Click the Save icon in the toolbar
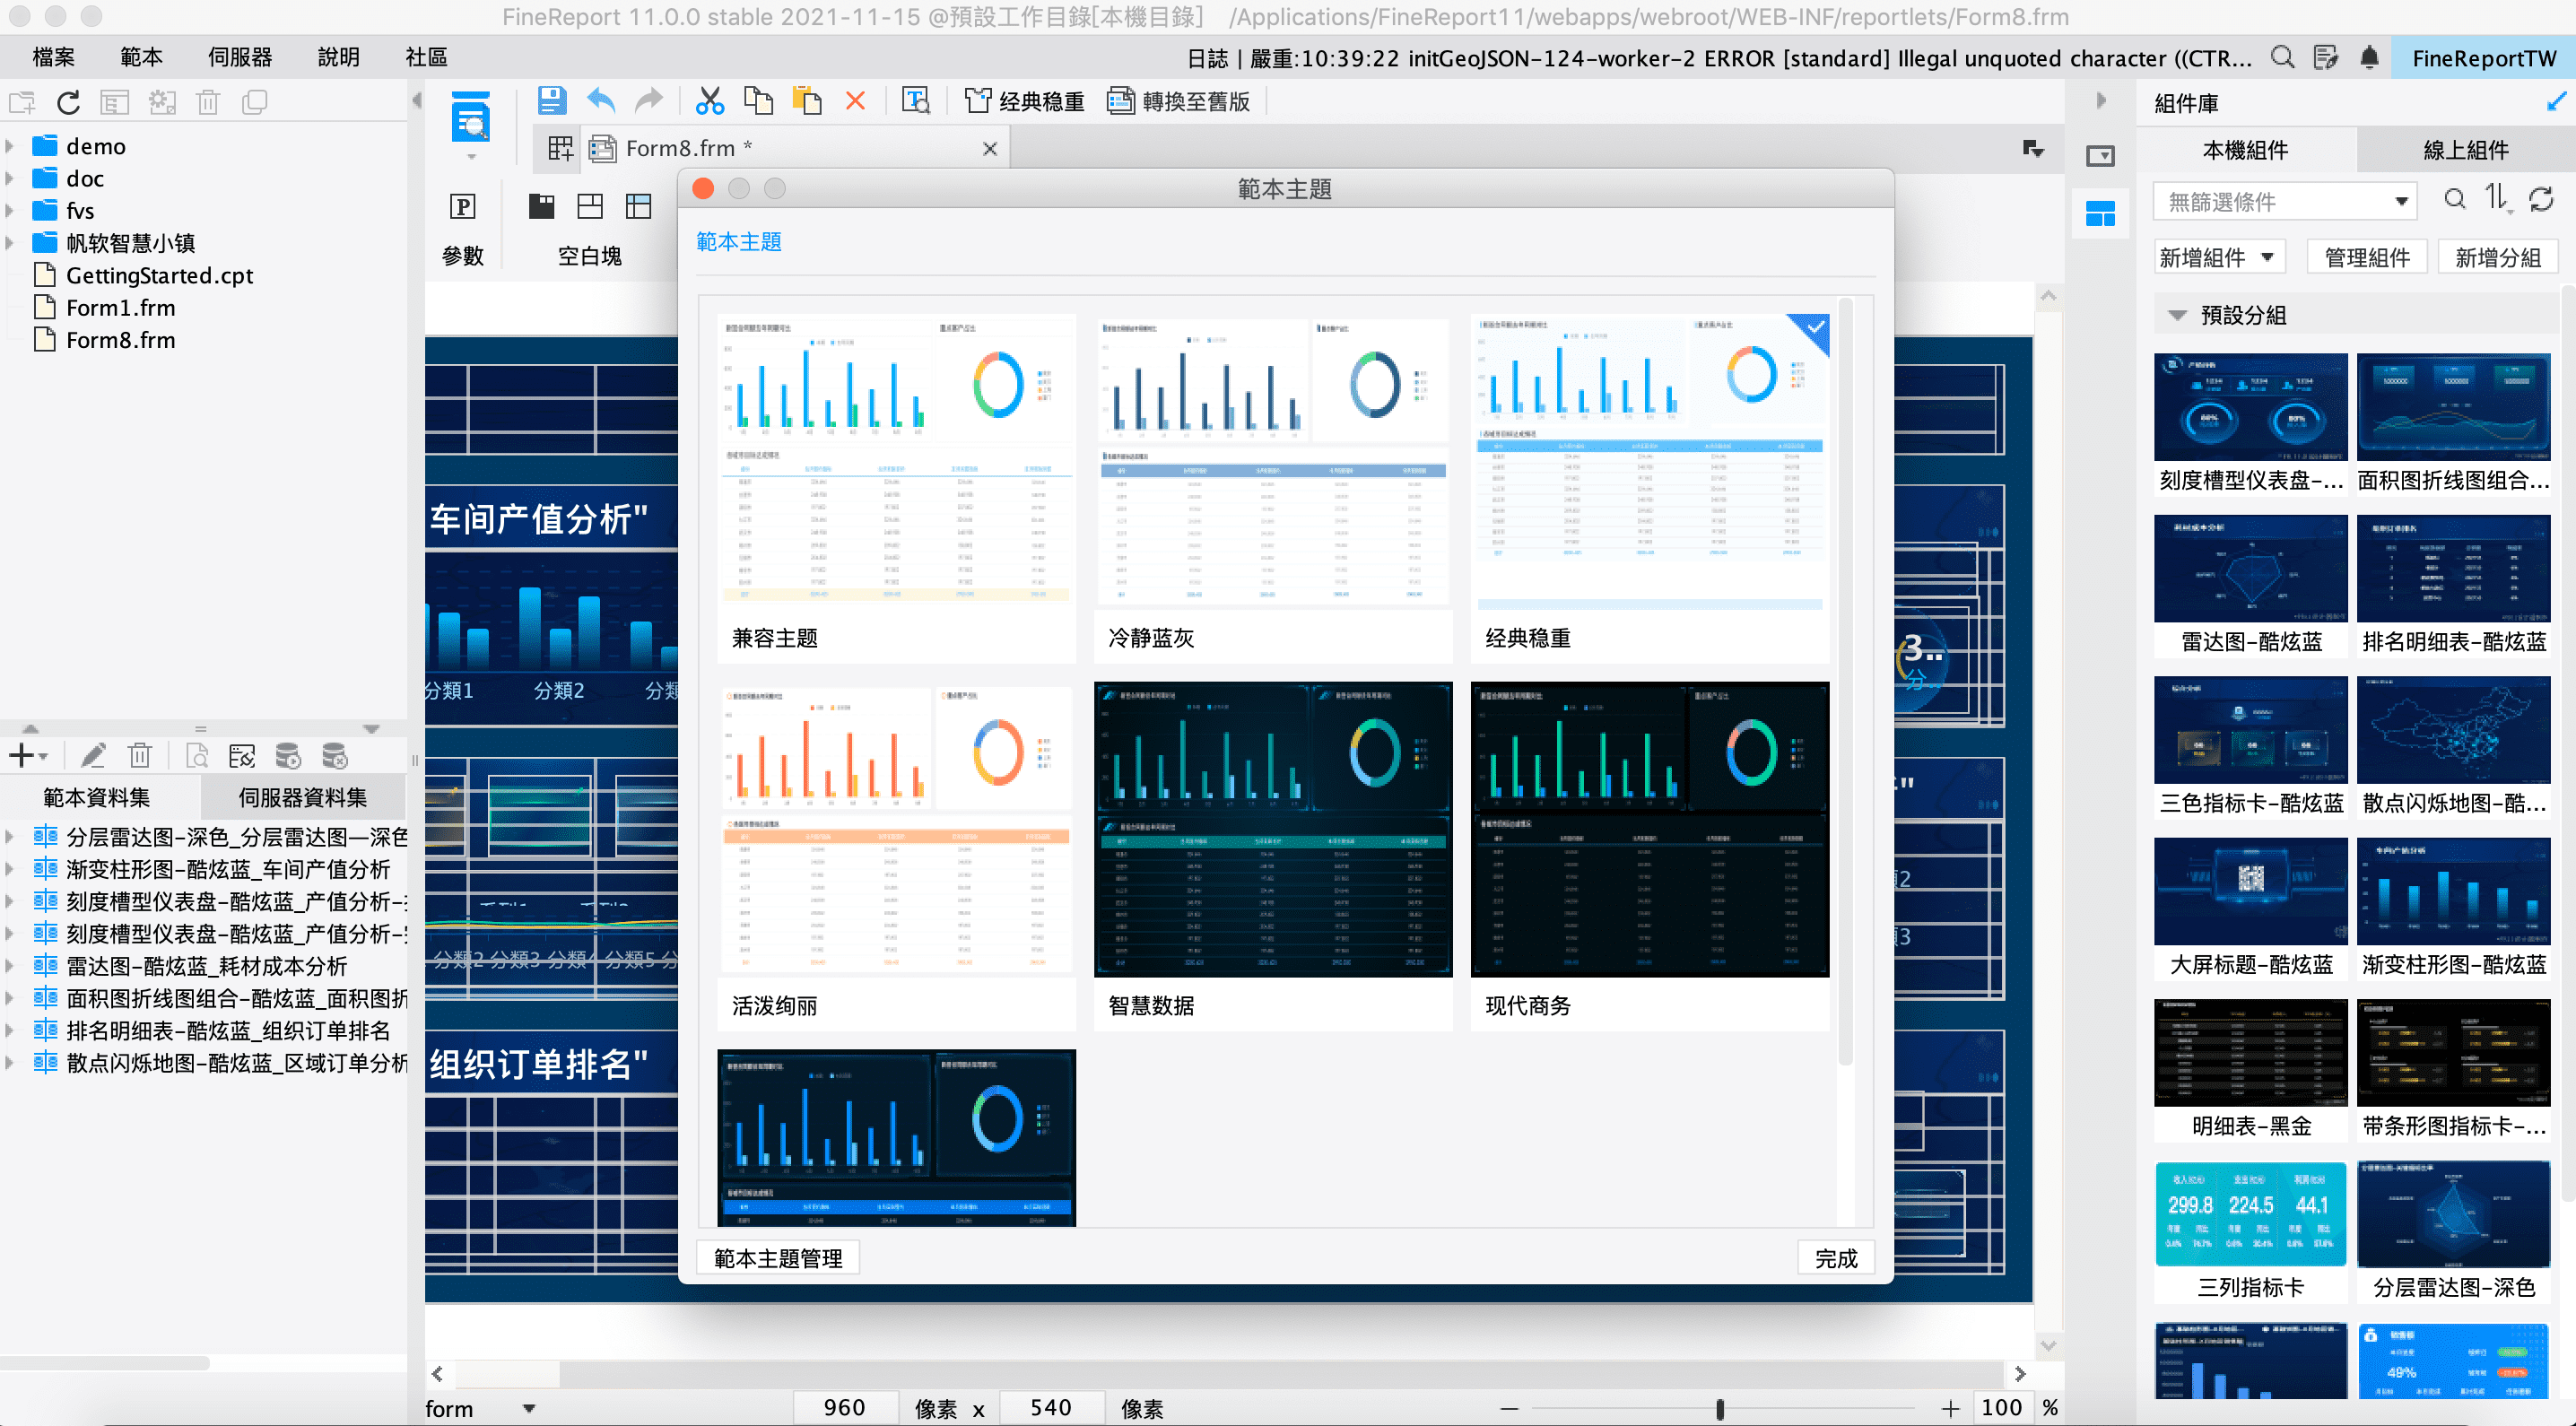The width and height of the screenshot is (2576, 1426). [551, 101]
